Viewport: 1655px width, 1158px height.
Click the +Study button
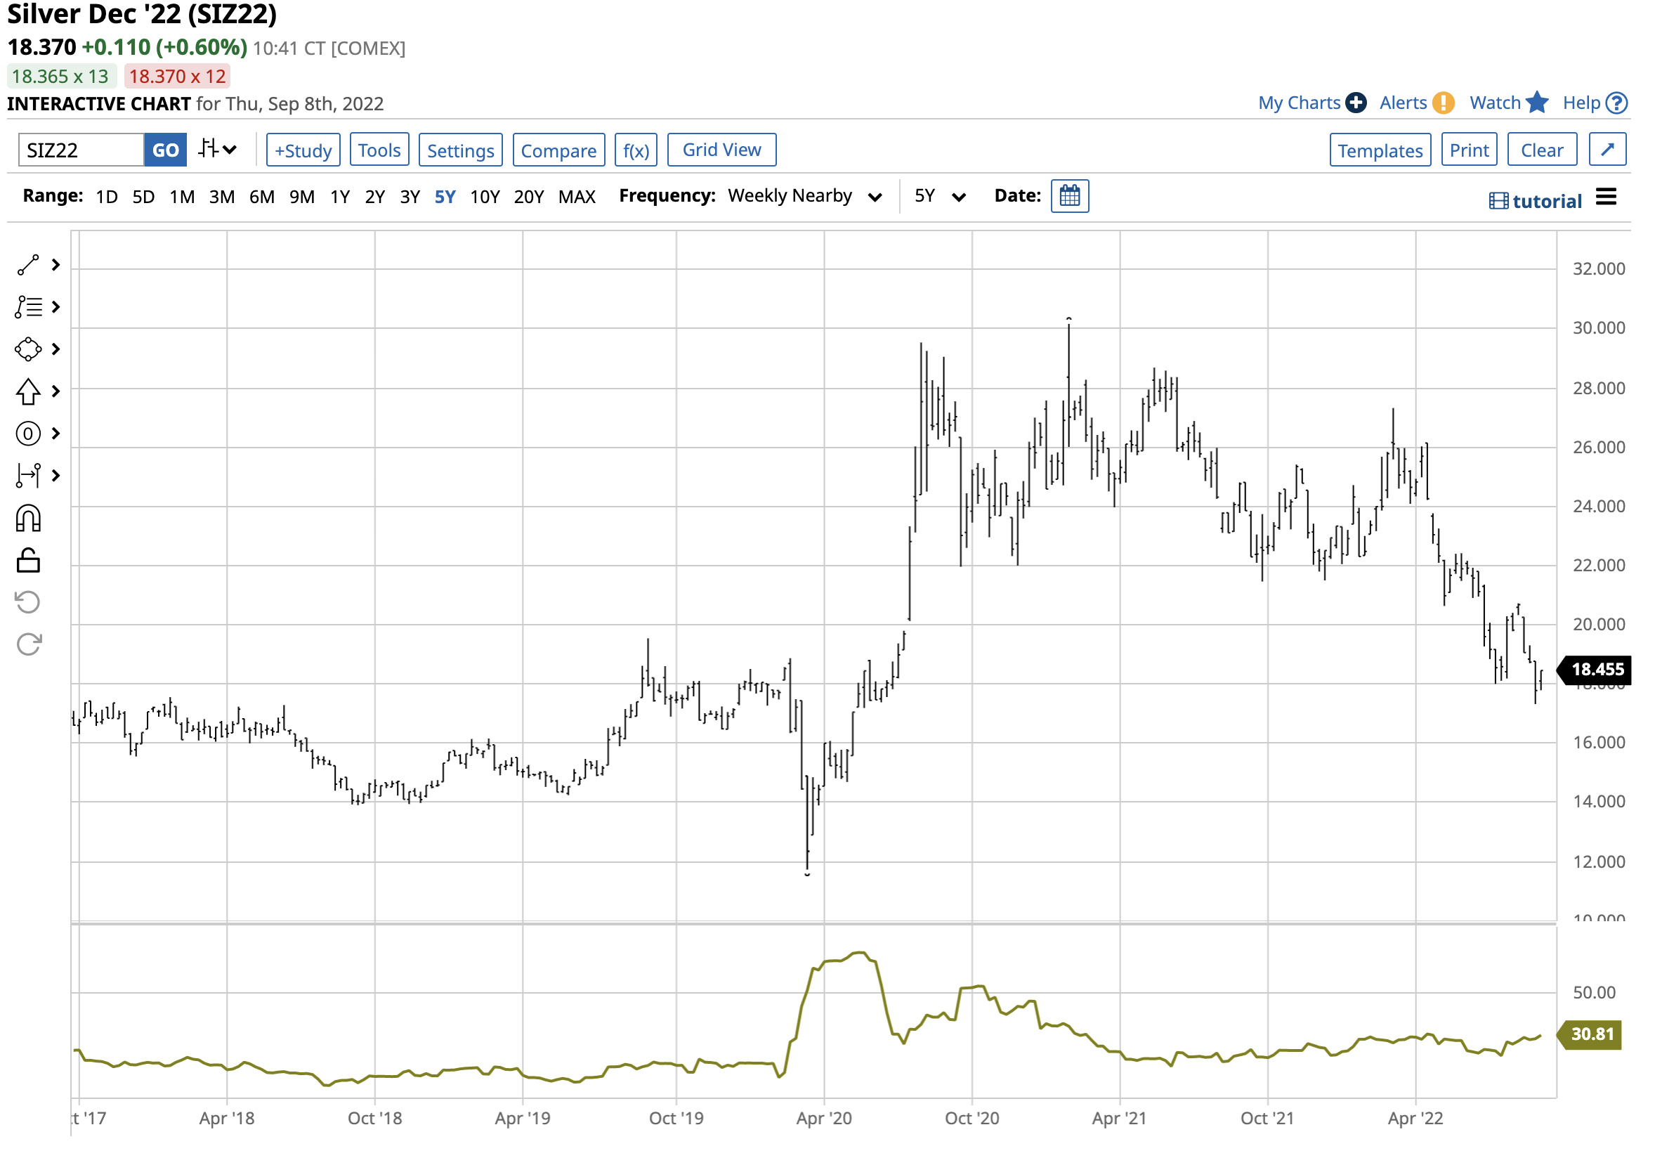coord(303,150)
